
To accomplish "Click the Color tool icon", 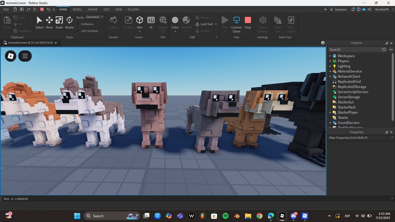I will pos(175,20).
